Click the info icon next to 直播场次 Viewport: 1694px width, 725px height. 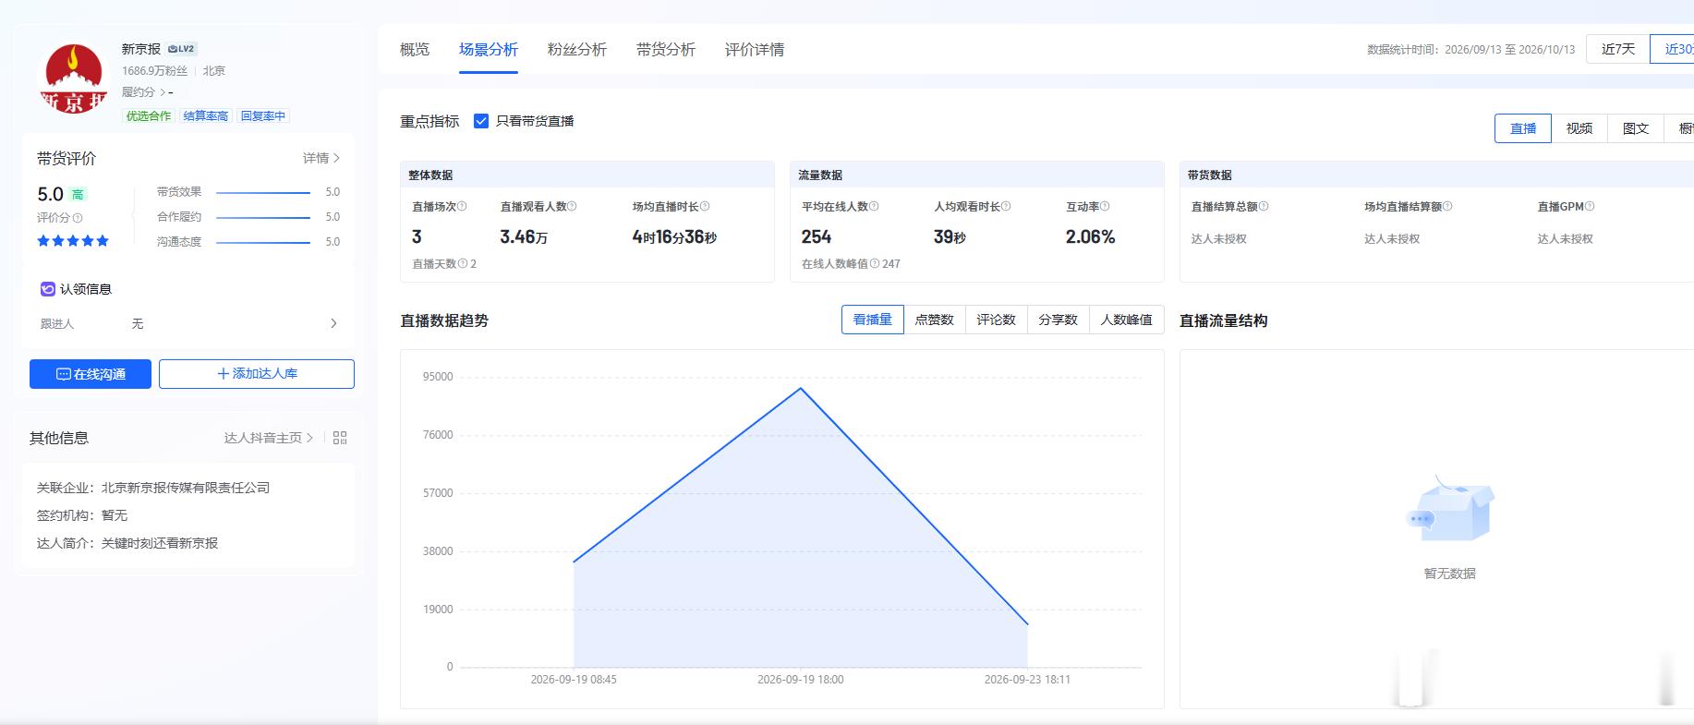click(x=462, y=207)
